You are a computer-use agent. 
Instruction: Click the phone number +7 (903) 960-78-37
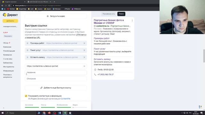tap(105, 74)
